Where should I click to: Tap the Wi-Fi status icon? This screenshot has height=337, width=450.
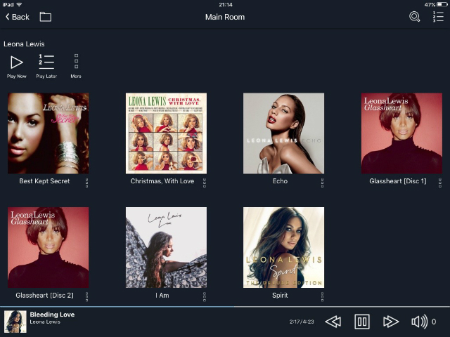[20, 5]
